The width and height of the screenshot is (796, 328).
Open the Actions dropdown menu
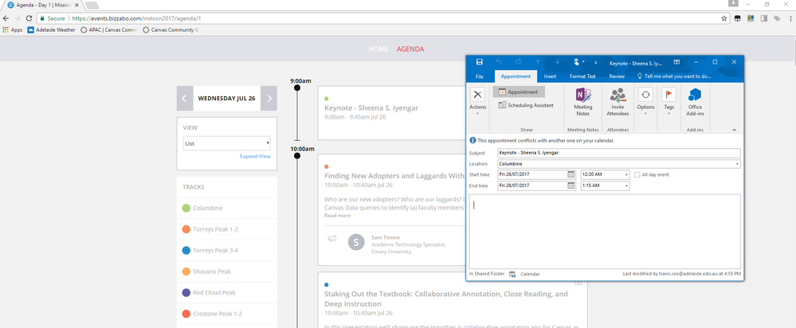(x=478, y=100)
